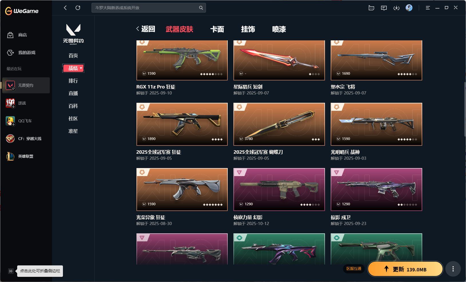Open the 喷漆 tab

tap(279, 29)
